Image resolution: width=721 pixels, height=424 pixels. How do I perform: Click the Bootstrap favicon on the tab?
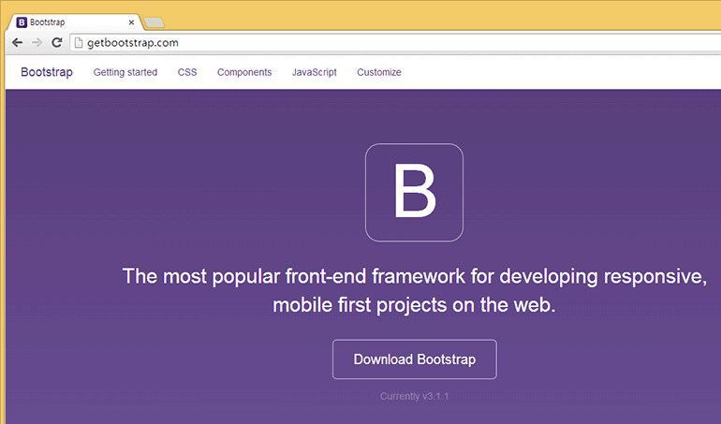(x=22, y=22)
